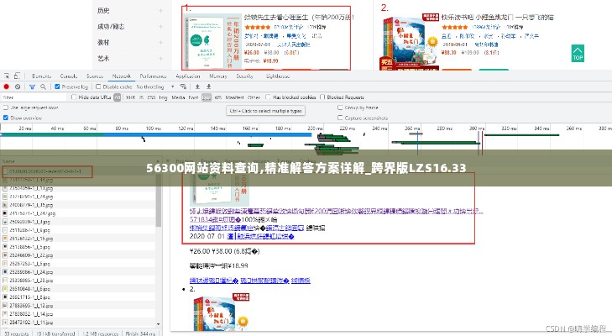Select request 26921715-1_l_8.jpg
The height and width of the screenshot is (336, 612).
click(x=31, y=297)
